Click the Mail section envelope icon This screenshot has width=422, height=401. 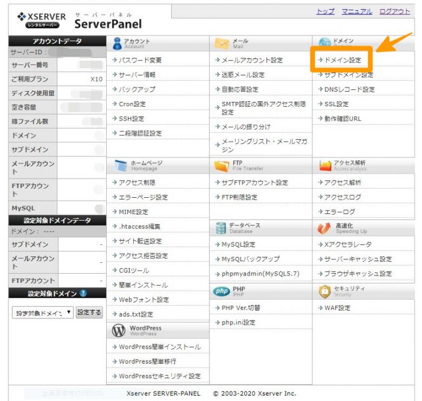(x=221, y=43)
